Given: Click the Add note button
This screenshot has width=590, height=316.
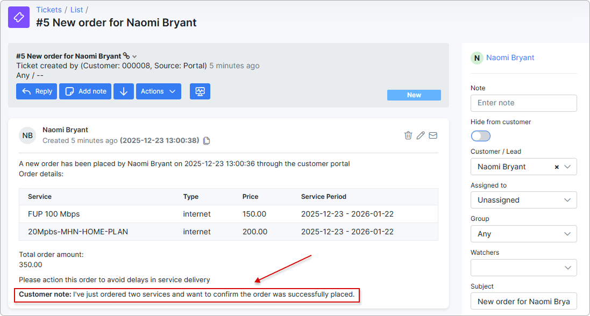Looking at the screenshot, I should 86,91.
